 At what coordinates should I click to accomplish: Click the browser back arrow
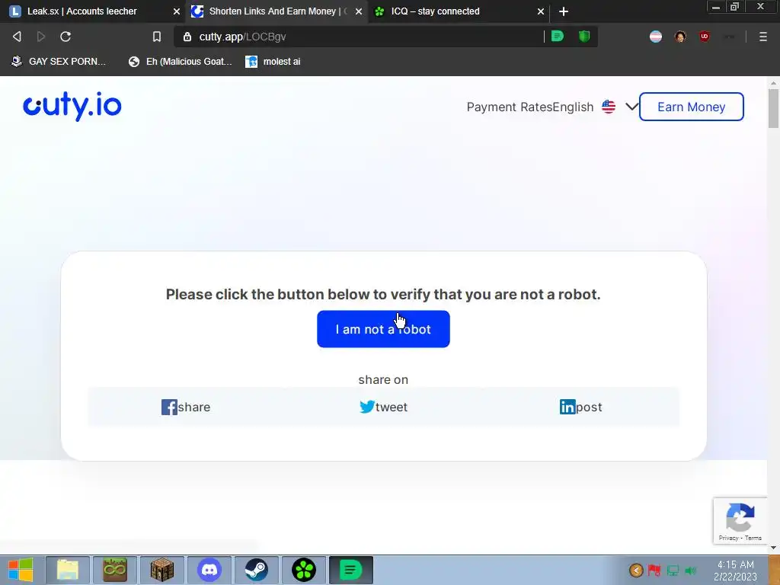[17, 37]
